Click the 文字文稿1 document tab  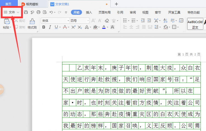click(x=79, y=4)
